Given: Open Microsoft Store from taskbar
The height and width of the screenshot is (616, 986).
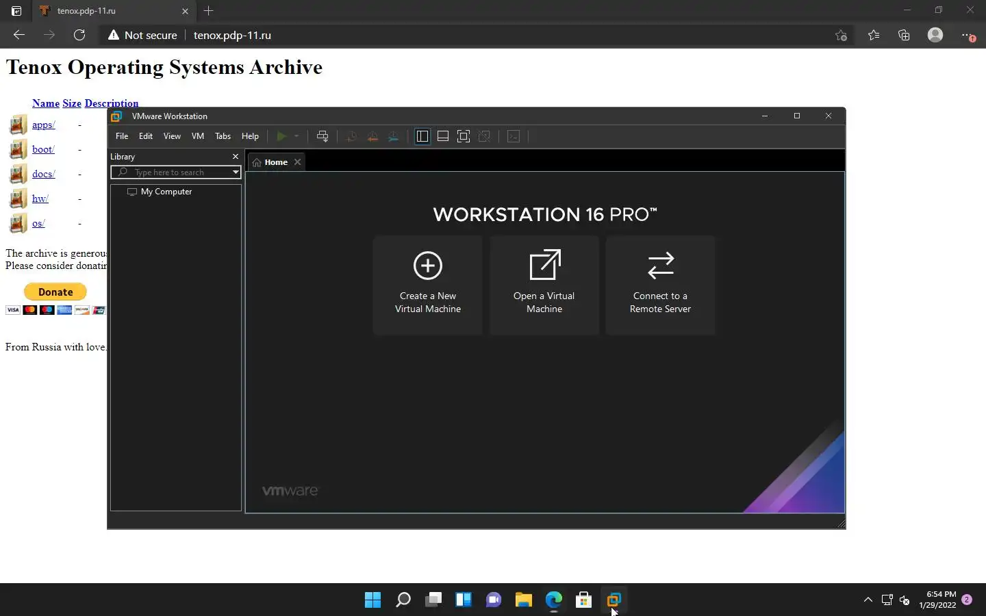Looking at the screenshot, I should [x=584, y=600].
